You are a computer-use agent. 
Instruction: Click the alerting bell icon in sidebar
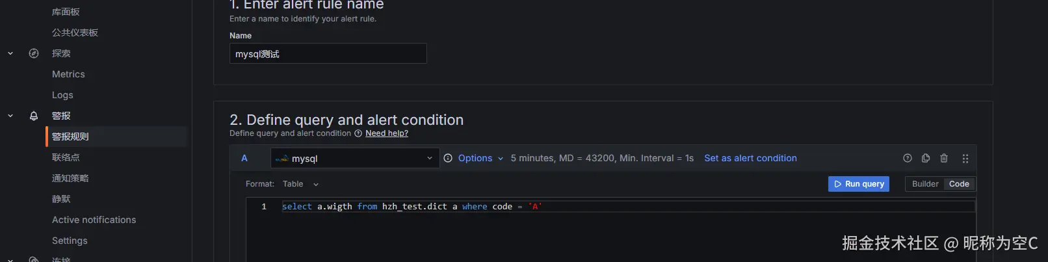pyautogui.click(x=34, y=116)
